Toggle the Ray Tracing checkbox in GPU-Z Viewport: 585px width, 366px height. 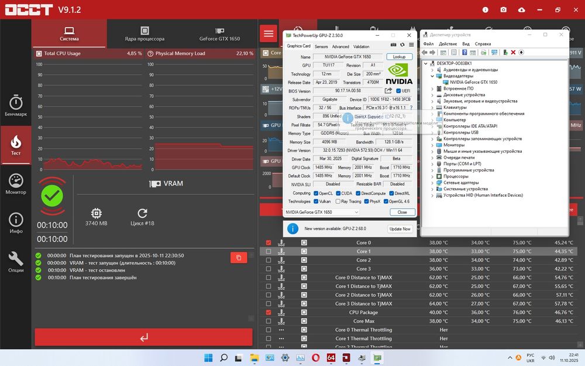coord(338,201)
